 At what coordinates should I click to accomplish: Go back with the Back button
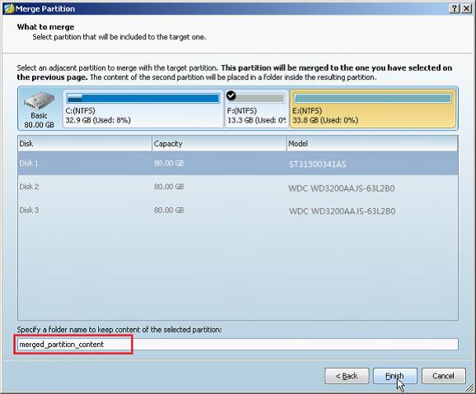coord(347,376)
